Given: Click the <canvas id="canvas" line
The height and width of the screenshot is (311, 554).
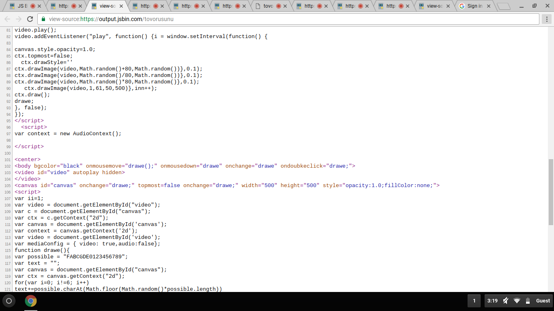Looking at the screenshot, I should click(x=227, y=185).
